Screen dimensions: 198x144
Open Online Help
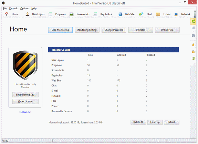tap(167, 30)
